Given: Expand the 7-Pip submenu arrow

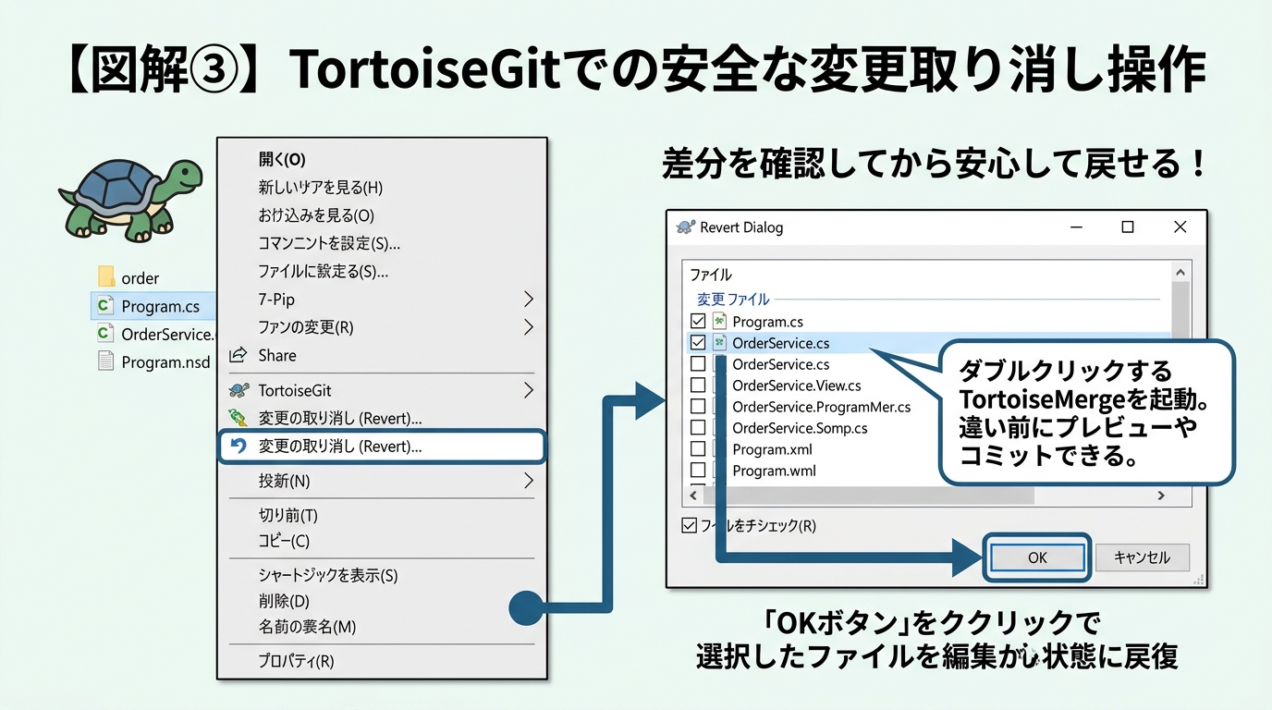Looking at the screenshot, I should [x=529, y=300].
